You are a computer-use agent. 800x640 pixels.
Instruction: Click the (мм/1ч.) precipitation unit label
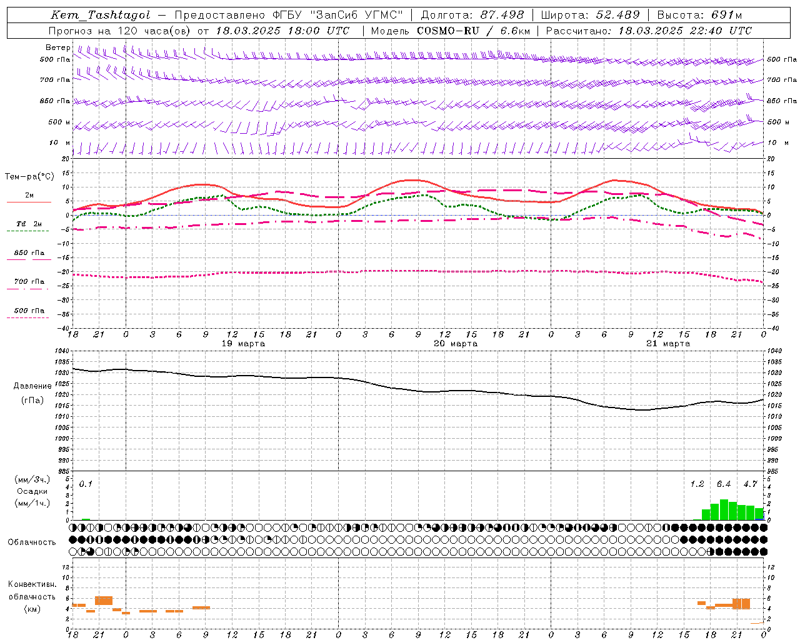[x=32, y=503]
